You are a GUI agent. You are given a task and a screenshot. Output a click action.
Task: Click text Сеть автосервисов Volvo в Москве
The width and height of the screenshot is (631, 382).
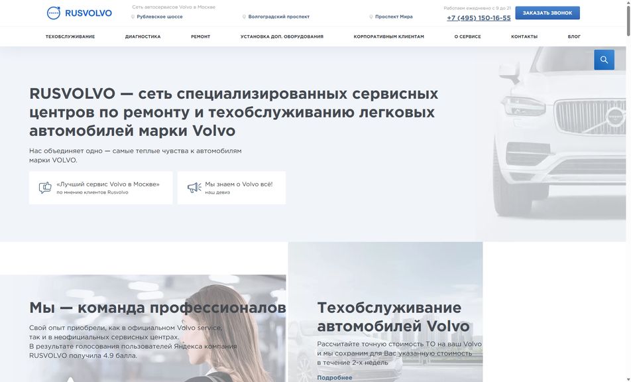(174, 7)
